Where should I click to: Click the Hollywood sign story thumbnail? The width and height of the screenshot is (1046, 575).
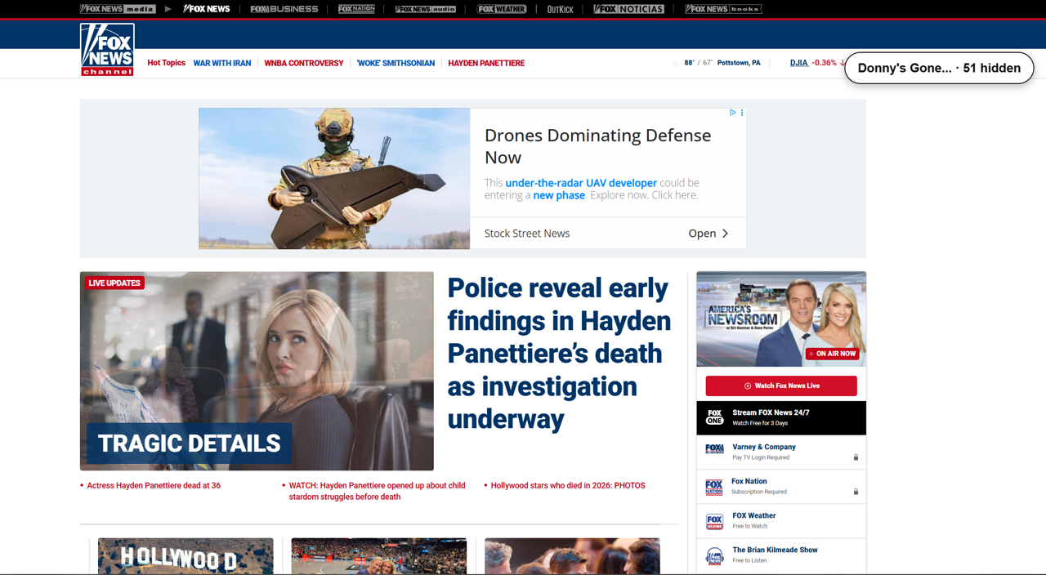pos(186,555)
